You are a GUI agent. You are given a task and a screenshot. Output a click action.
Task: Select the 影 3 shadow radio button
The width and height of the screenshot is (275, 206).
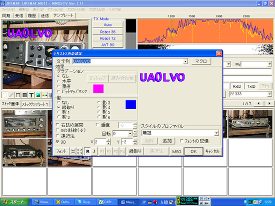(99, 102)
